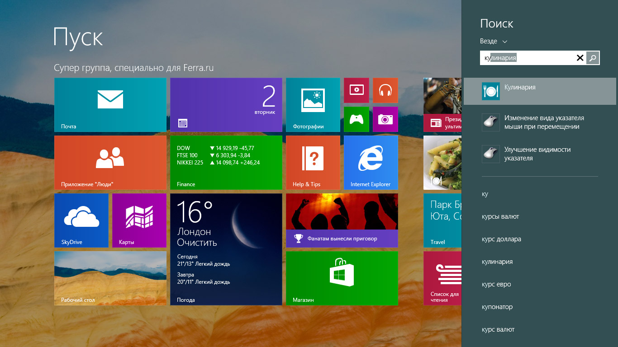This screenshot has width=618, height=347.
Task: Open the Рабочий стол desktop tile
Action: click(110, 278)
